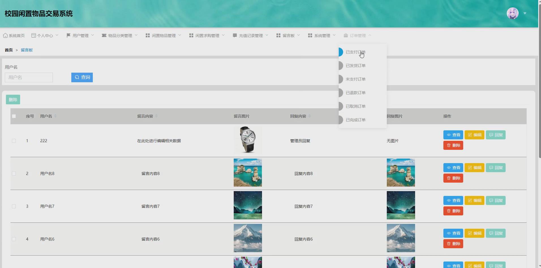This screenshot has height=268, width=541.
Task: Expand the 物品分类管理 chevron
Action: tap(136, 35)
